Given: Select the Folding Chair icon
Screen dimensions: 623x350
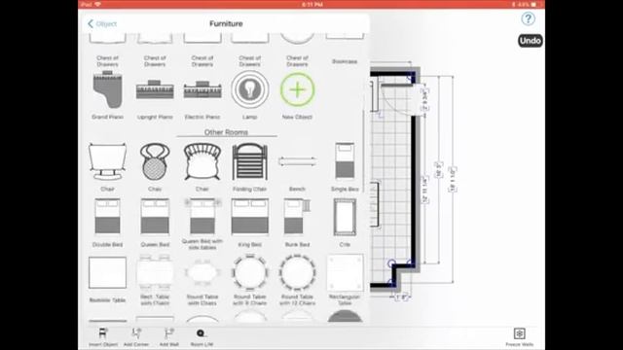Looking at the screenshot, I should tap(250, 162).
